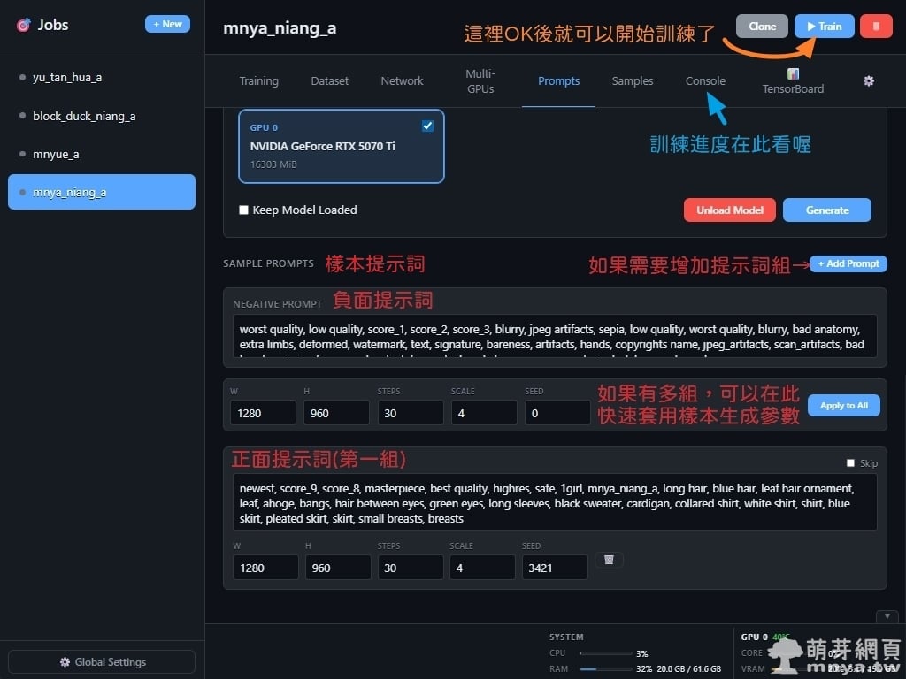The width and height of the screenshot is (906, 679).
Task: Open the settings gear tab
Action: [868, 81]
